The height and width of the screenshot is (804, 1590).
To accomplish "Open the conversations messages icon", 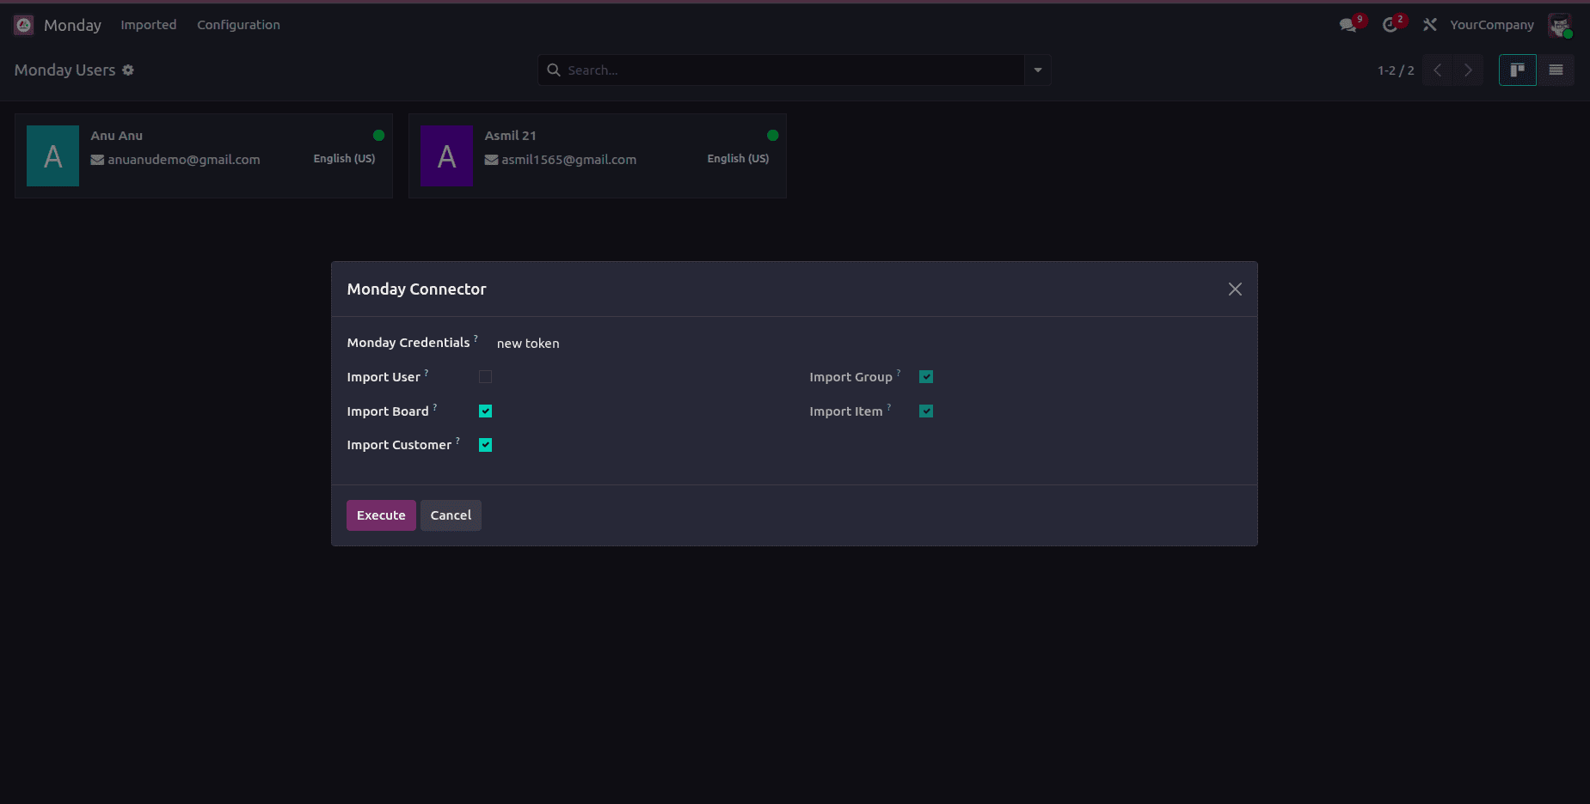I will [x=1348, y=25].
